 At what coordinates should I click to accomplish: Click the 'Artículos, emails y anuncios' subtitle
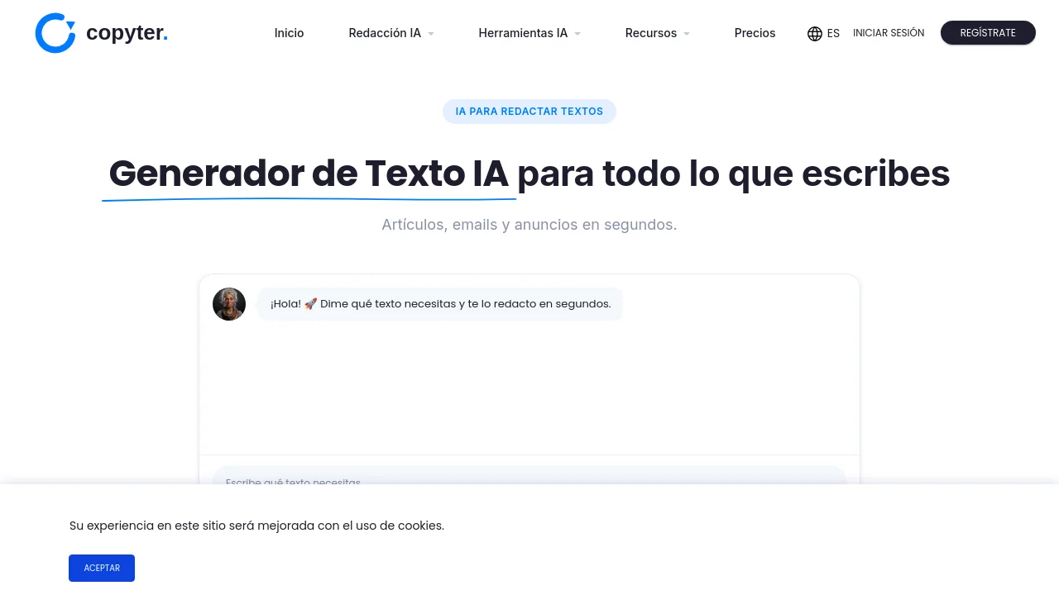[529, 225]
